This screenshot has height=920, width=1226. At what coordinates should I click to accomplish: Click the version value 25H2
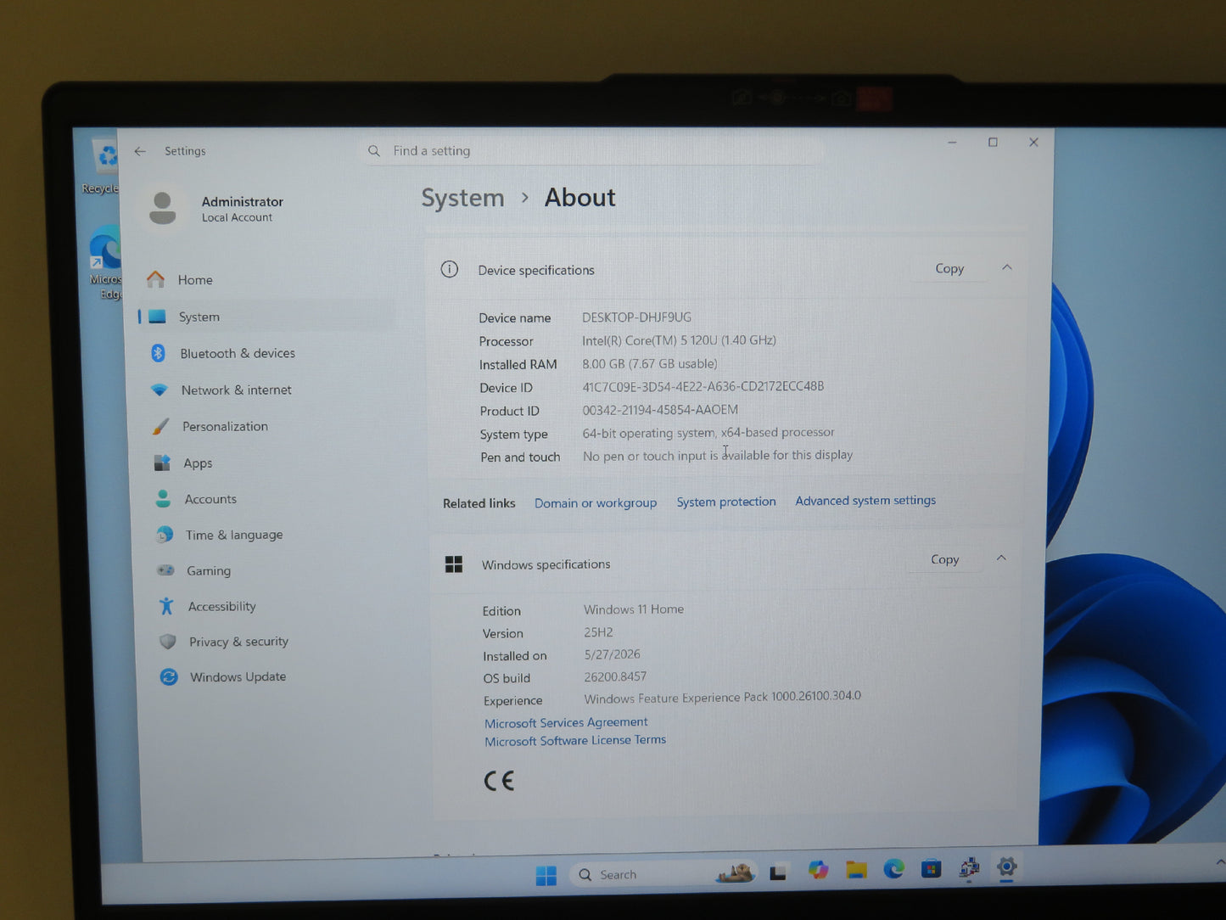click(598, 632)
